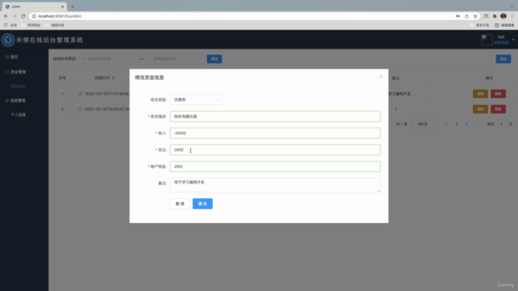Sort by the 创建时间 column caret

[113, 78]
